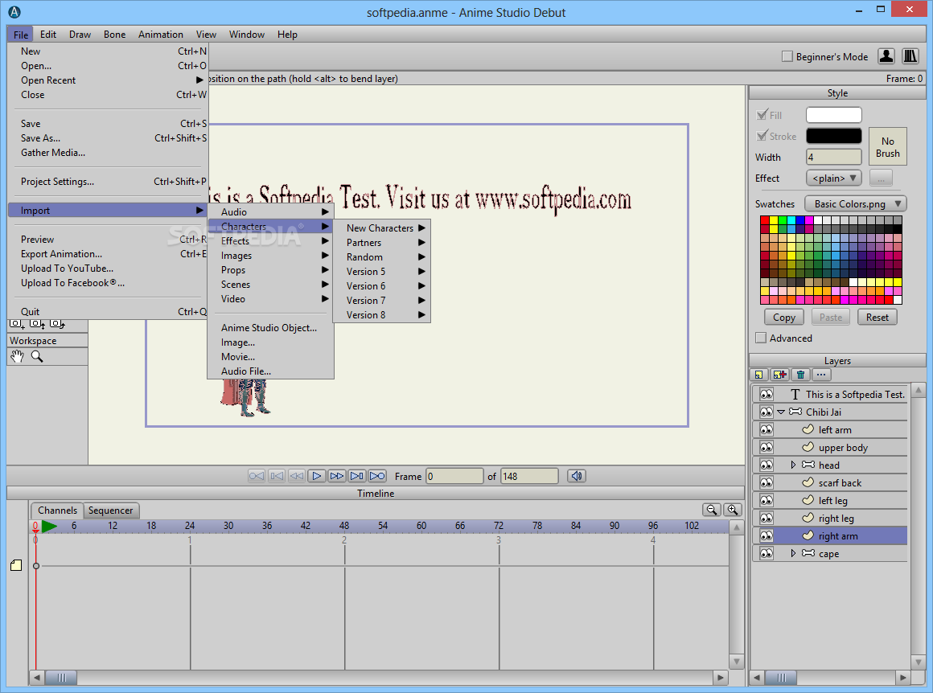Delete layer with the trash can icon
Image resolution: width=933 pixels, height=693 pixels.
point(800,375)
